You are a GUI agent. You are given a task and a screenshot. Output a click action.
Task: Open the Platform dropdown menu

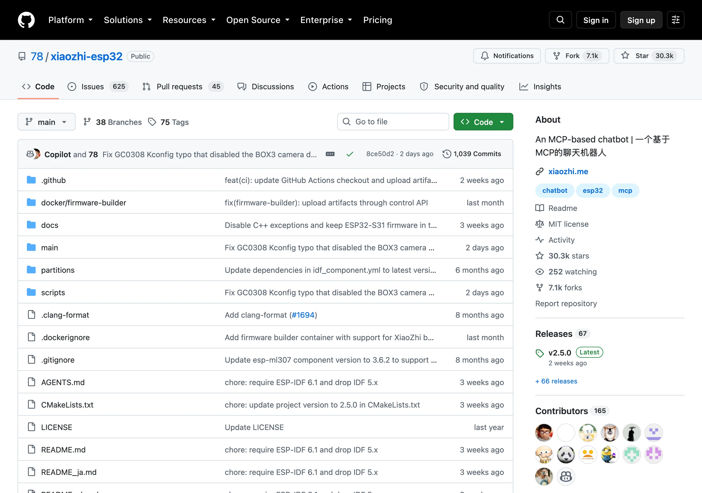(70, 20)
